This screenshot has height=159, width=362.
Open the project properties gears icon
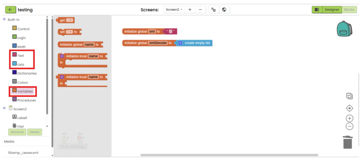coord(213,10)
